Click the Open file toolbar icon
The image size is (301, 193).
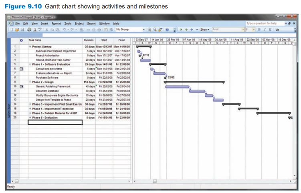click(x=16, y=30)
